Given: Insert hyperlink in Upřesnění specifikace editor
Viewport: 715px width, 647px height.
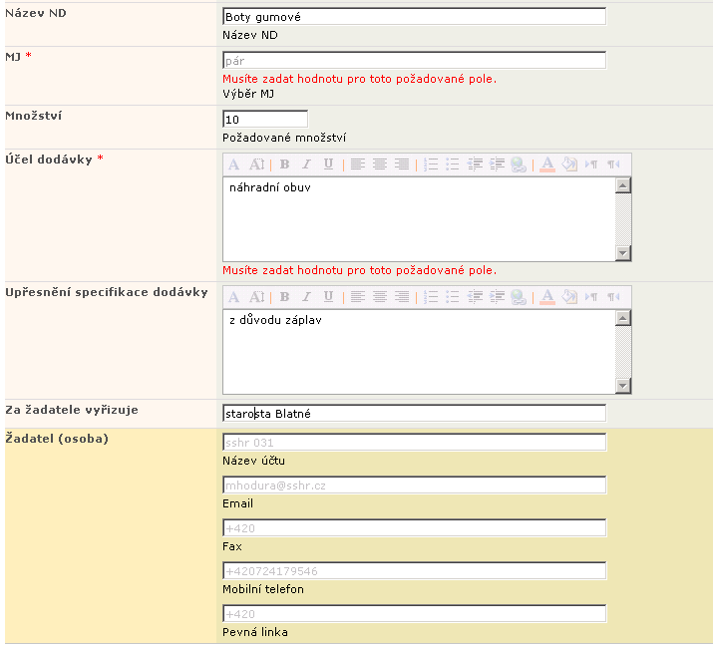Looking at the screenshot, I should click(x=519, y=297).
